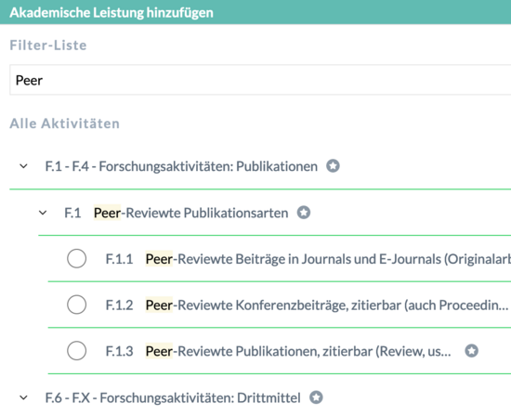Click F.6 - F.X Forschungsaktivitäten: Drittmittel label
Image resolution: width=511 pixels, height=416 pixels.
[173, 397]
